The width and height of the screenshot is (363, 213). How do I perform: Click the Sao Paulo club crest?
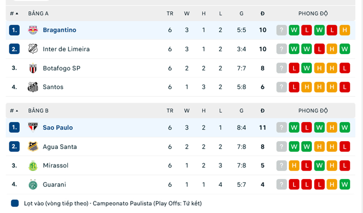point(33,127)
